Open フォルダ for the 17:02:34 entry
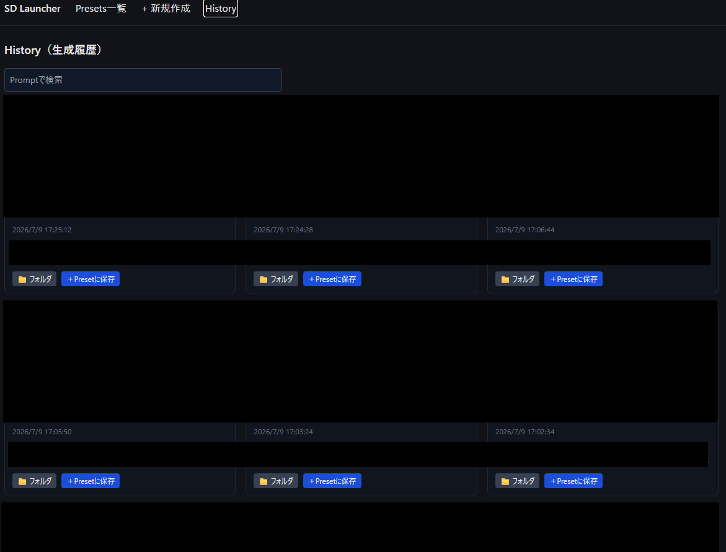Viewport: 726px width, 552px height. pyautogui.click(x=517, y=481)
